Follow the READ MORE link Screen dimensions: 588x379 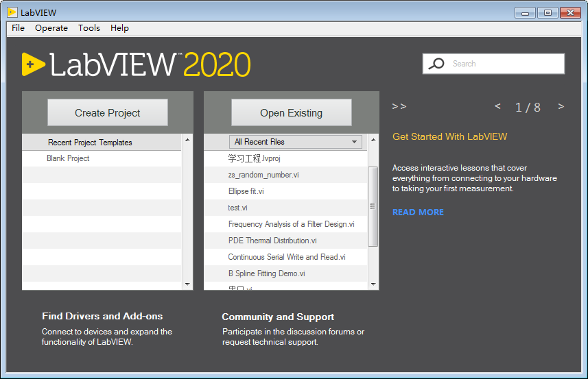(418, 212)
